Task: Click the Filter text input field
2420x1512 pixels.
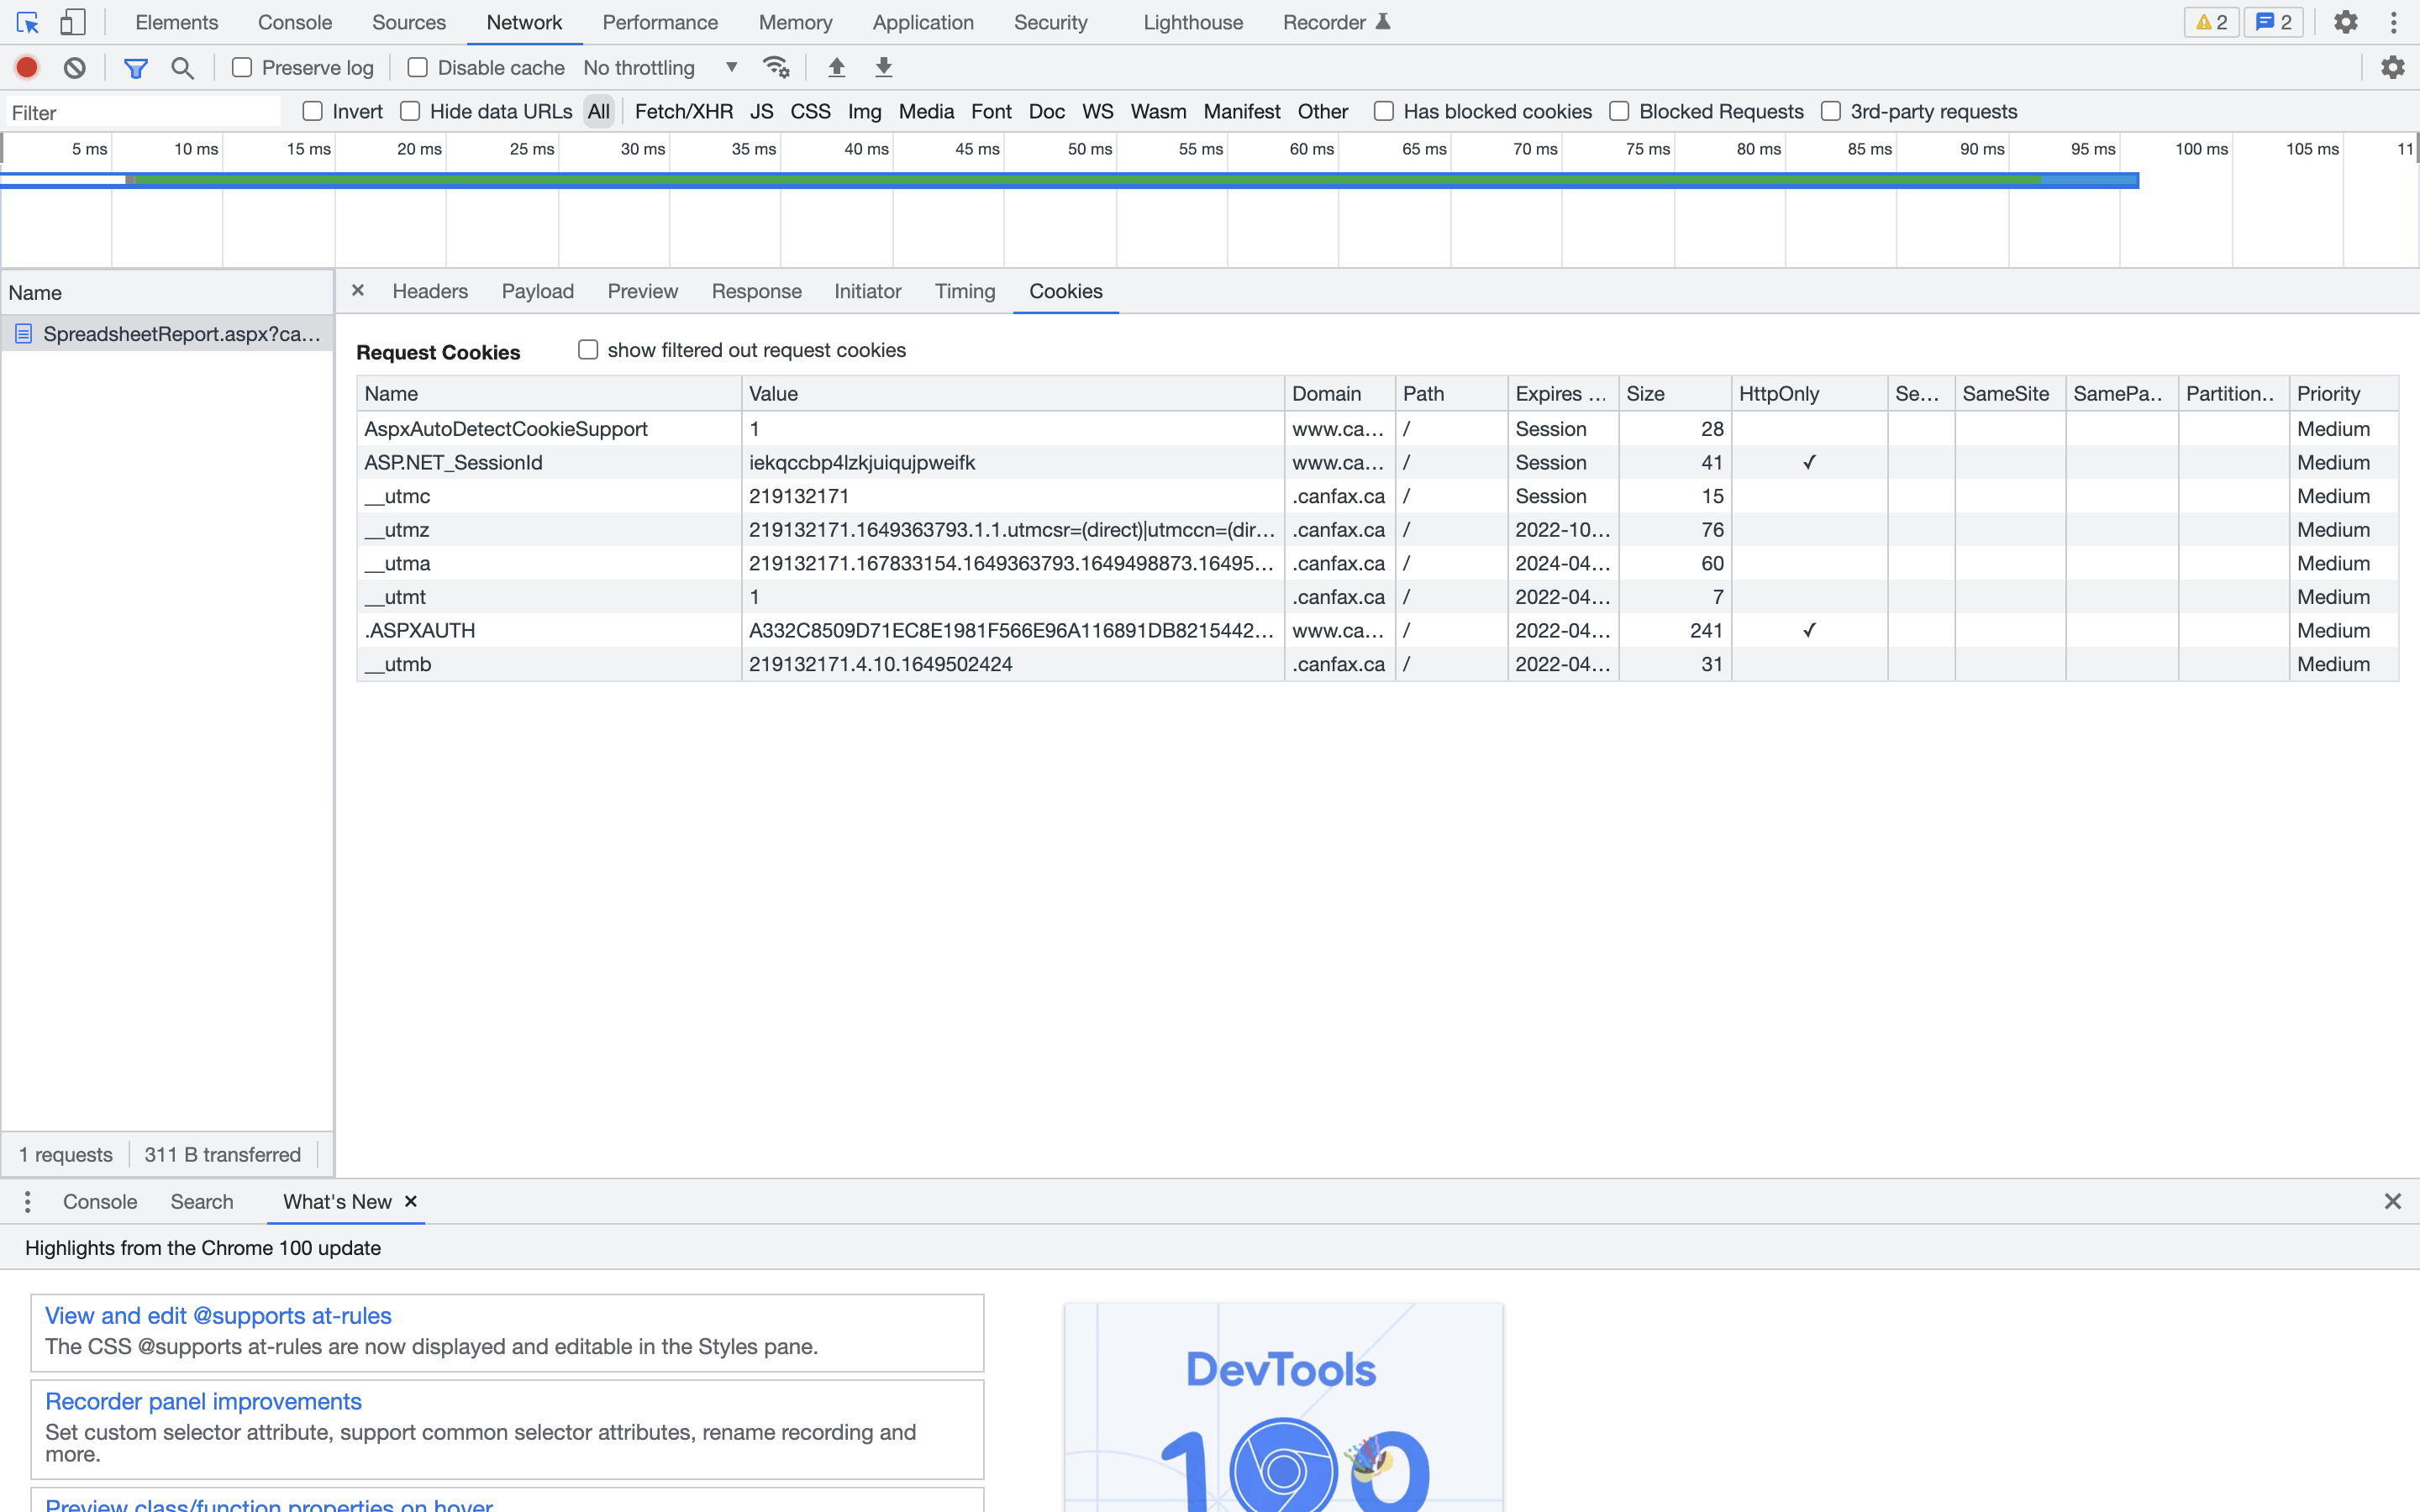Action: 143,112
